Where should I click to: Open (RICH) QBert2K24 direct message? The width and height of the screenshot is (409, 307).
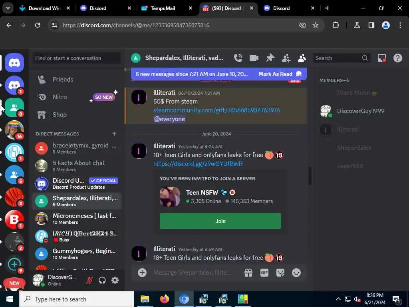click(x=77, y=236)
